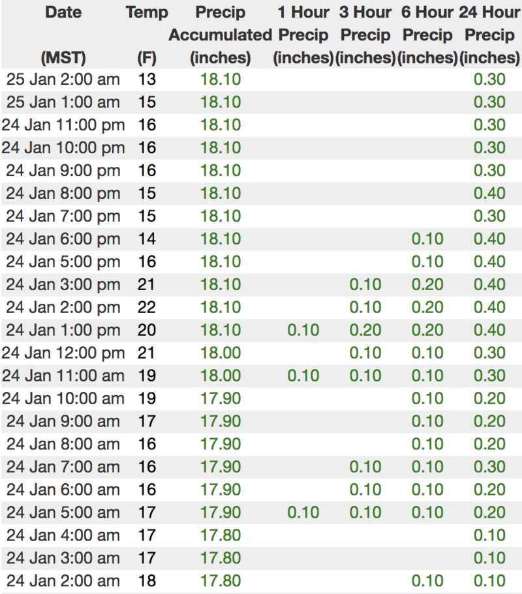Click 24 Hour Precip value for 24 Jan 8:00 pm
Image resolution: width=522 pixels, height=594 pixels.
point(489,193)
